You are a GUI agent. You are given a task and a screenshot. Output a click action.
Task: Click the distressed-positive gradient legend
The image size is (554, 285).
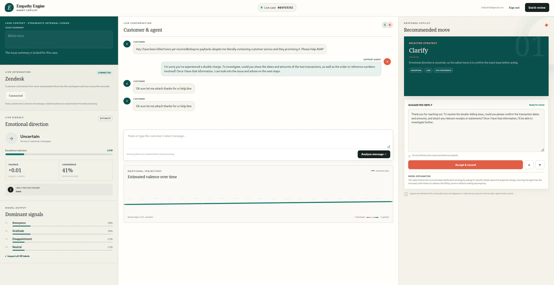coord(372,217)
